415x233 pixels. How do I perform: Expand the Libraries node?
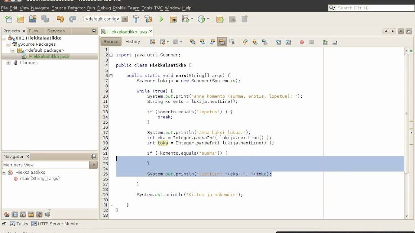coord(8,63)
